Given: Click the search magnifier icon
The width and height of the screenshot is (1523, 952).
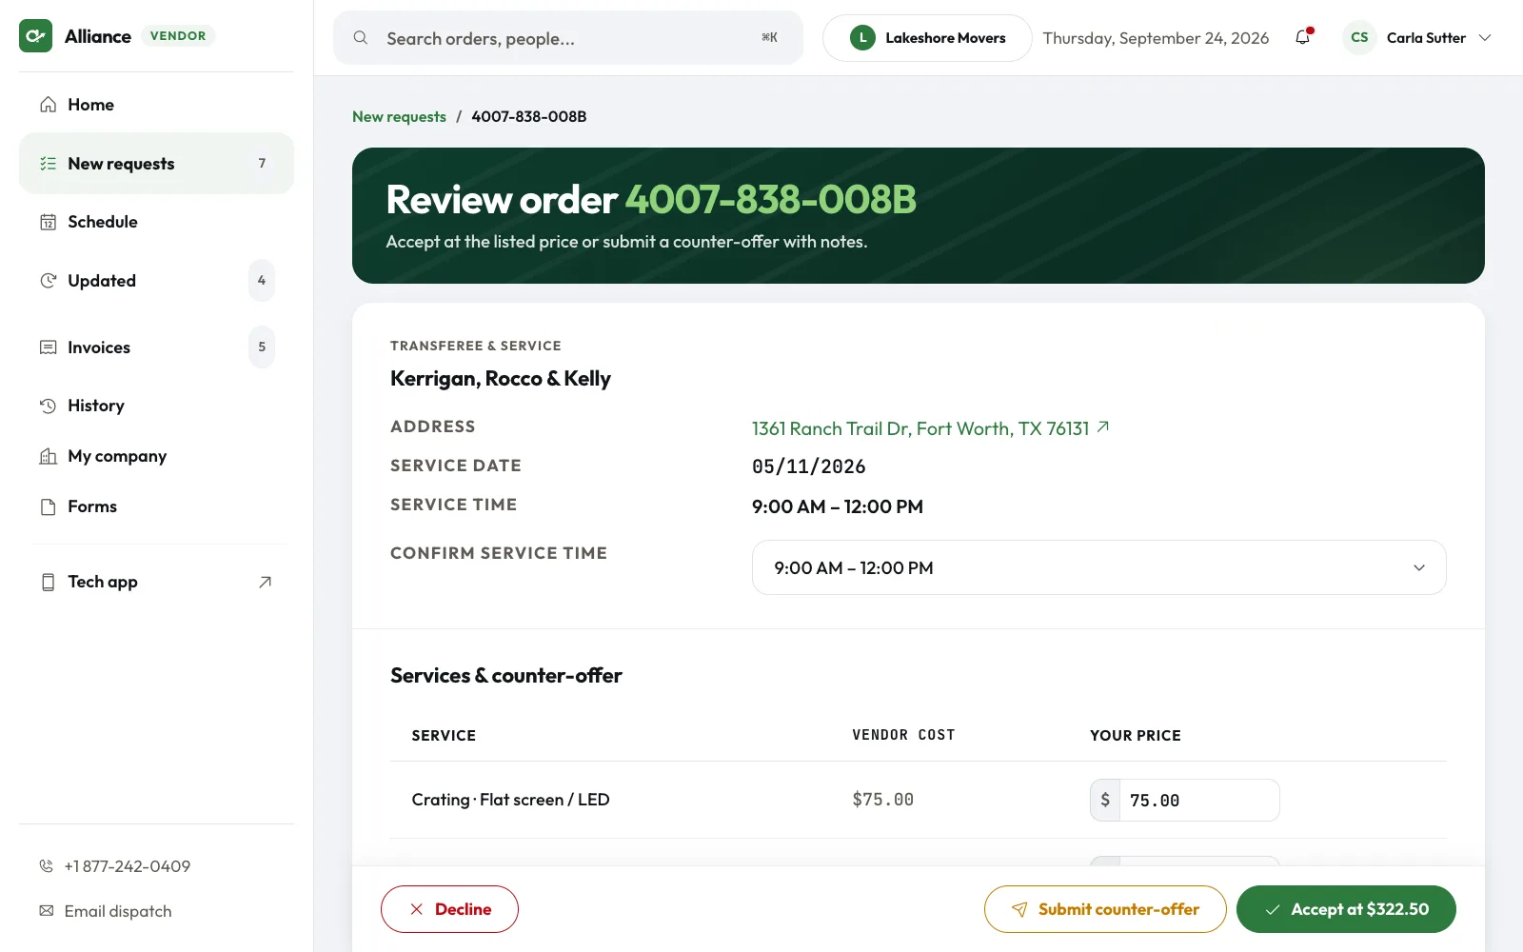Looking at the screenshot, I should [x=361, y=38].
